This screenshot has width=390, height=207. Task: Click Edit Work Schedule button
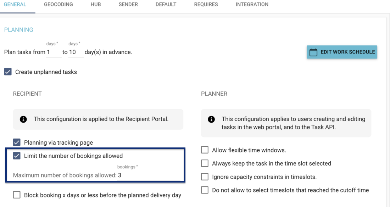tap(342, 52)
